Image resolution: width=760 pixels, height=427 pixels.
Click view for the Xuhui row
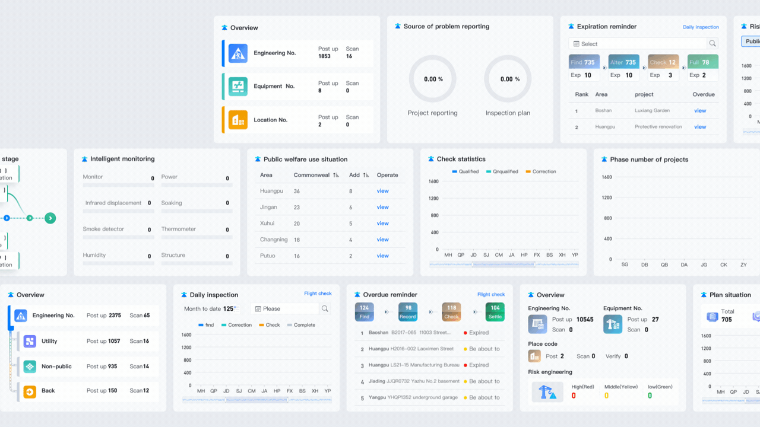click(383, 224)
